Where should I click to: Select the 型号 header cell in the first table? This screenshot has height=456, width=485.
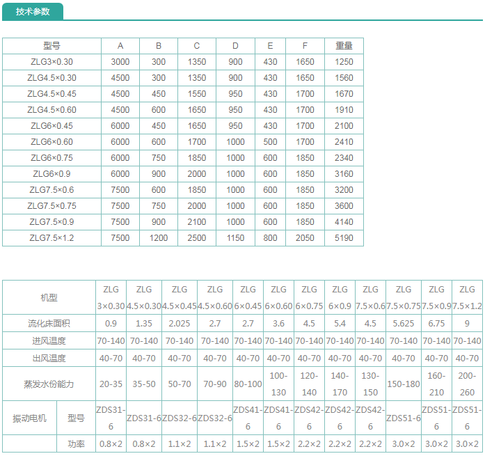51,46
